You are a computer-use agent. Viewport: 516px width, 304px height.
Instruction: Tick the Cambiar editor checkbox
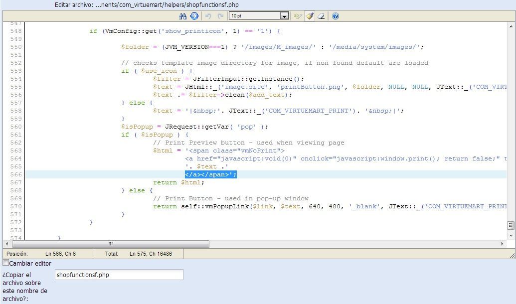point(5,263)
